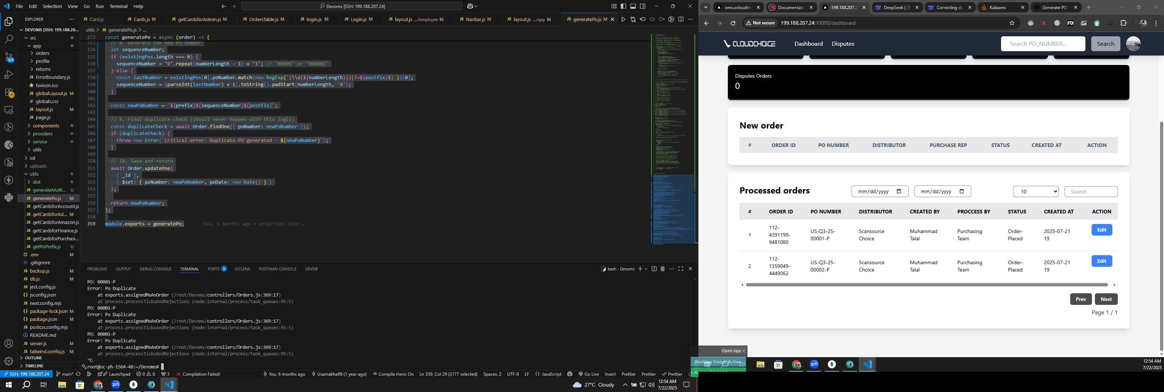Click the Processed orders horizontal scrollbar
This screenshot has width=1164, height=392.
(926, 285)
